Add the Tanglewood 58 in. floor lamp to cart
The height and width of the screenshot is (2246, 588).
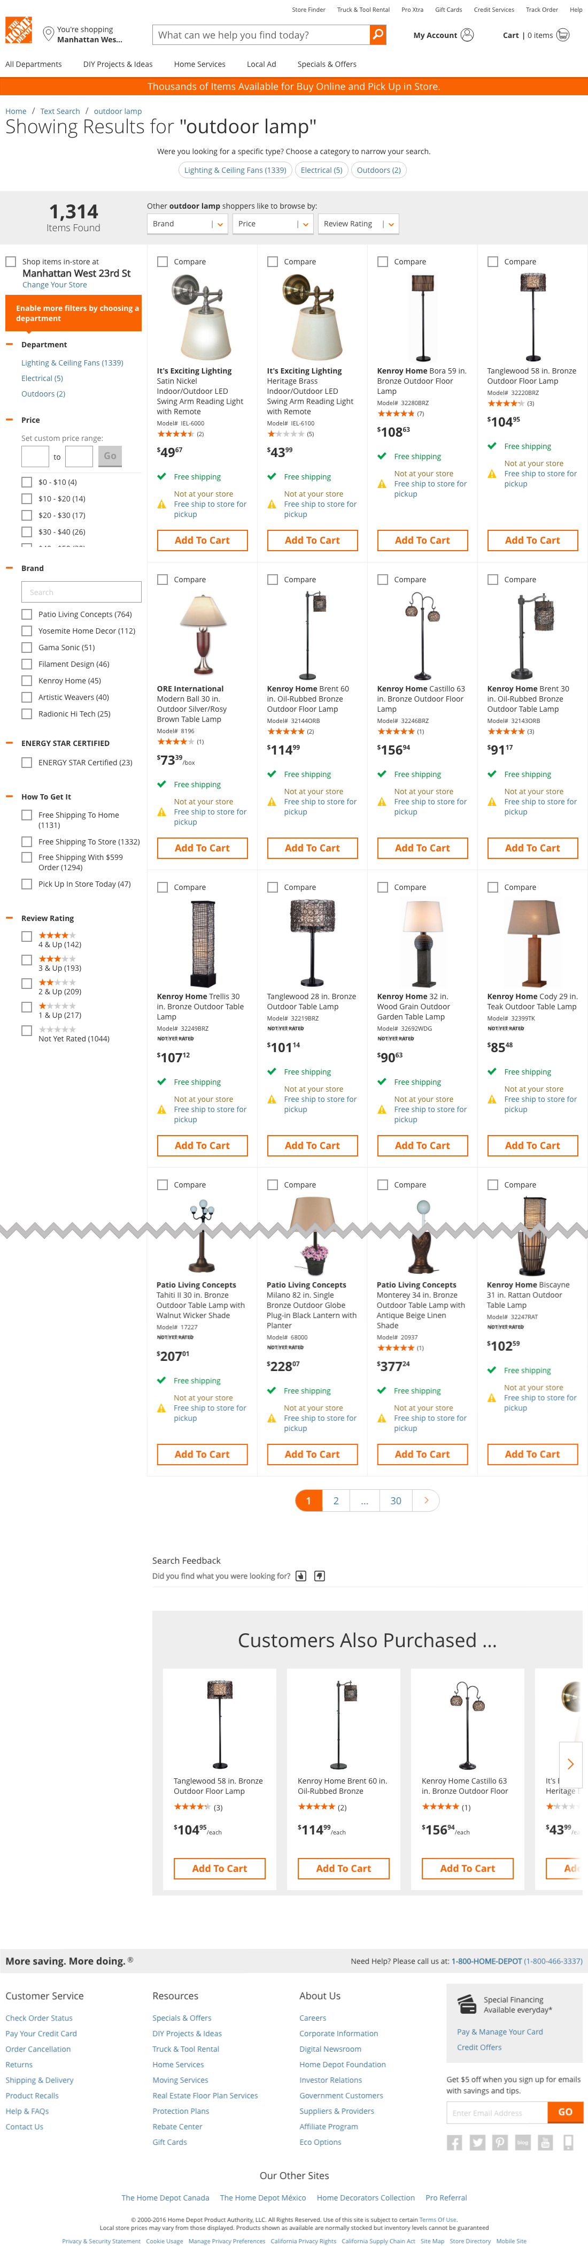click(532, 540)
